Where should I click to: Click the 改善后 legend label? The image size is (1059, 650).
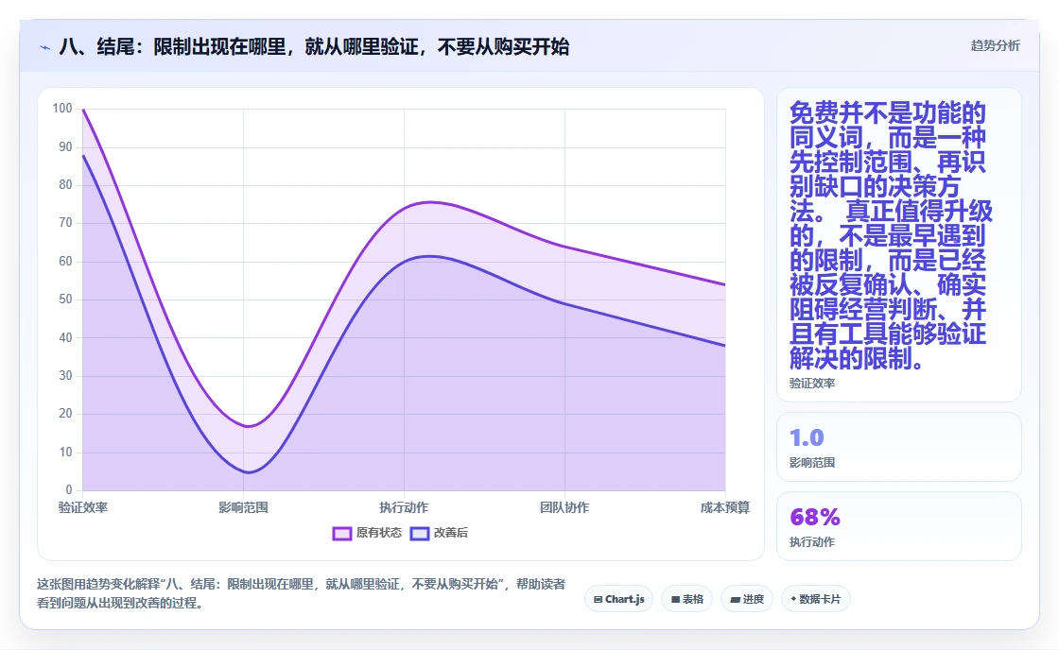(450, 533)
